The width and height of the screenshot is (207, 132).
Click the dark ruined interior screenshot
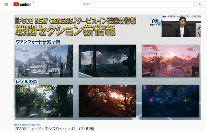[x=107, y=61]
